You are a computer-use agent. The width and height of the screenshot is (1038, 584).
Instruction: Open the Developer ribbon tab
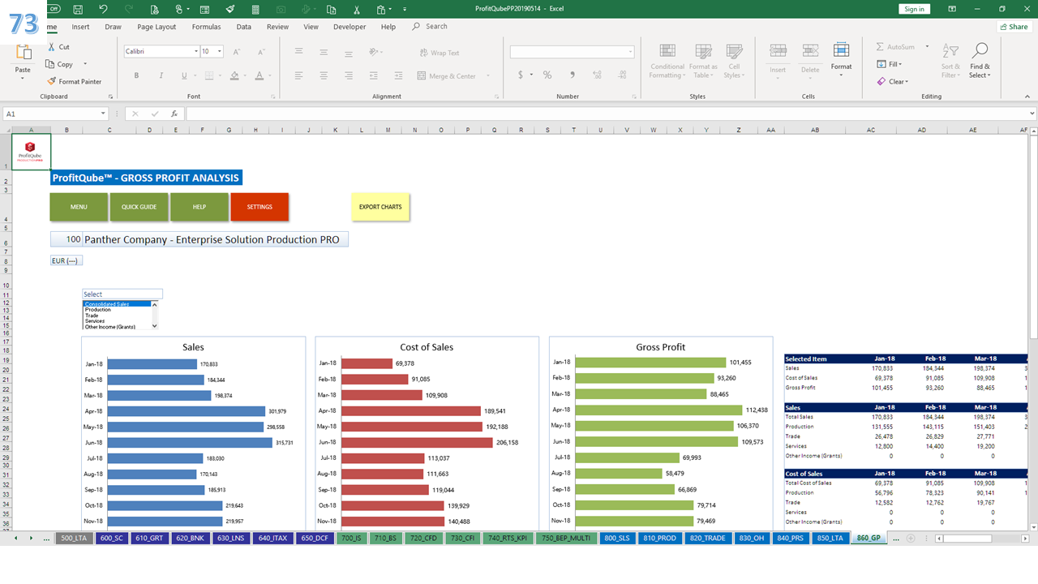coord(350,27)
